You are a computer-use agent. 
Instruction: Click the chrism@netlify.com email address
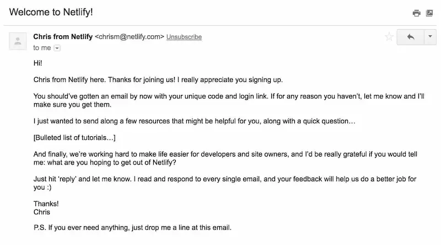coord(130,37)
